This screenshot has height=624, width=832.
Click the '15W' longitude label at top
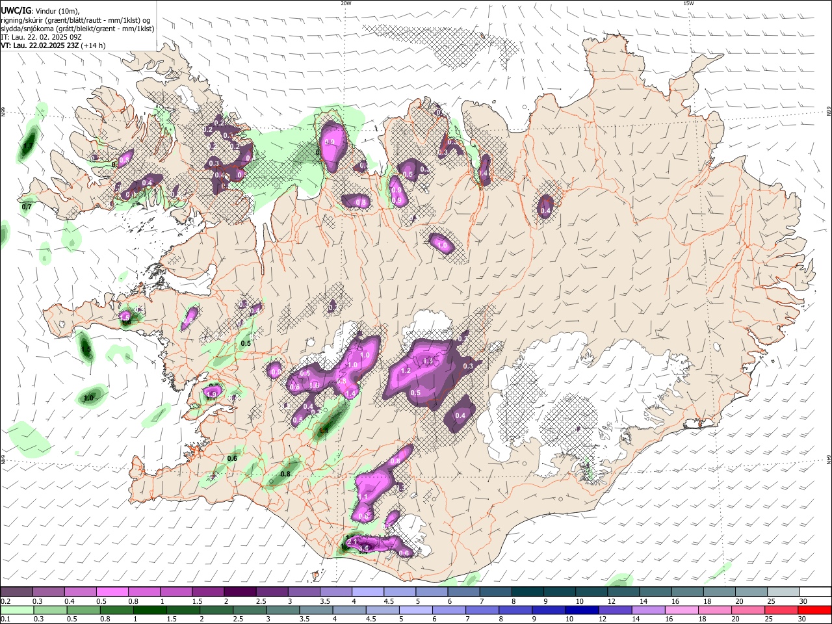click(688, 3)
